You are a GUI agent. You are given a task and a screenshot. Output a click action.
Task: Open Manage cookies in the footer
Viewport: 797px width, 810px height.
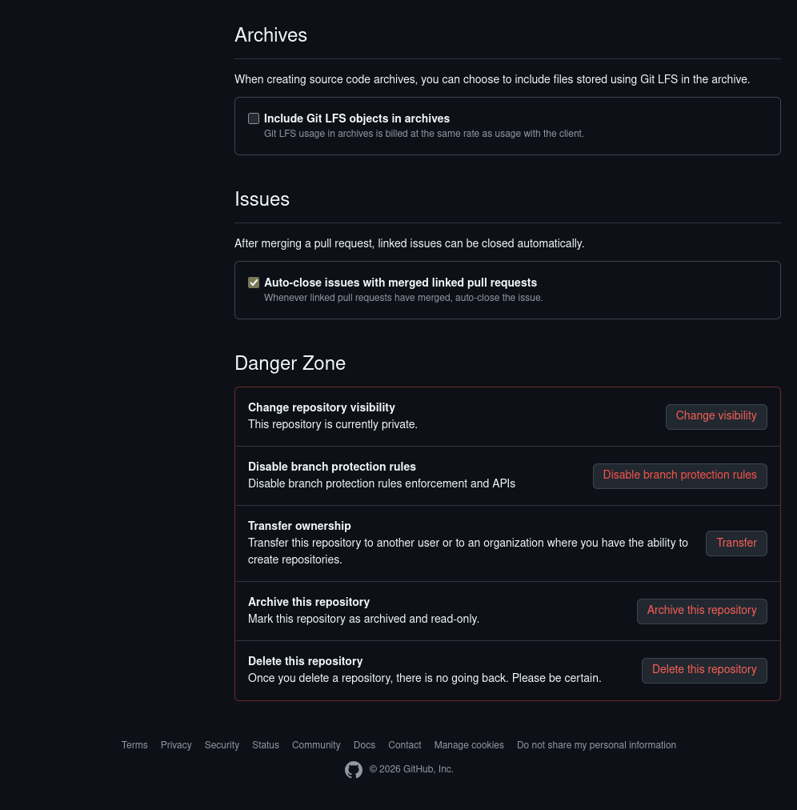[x=469, y=745]
